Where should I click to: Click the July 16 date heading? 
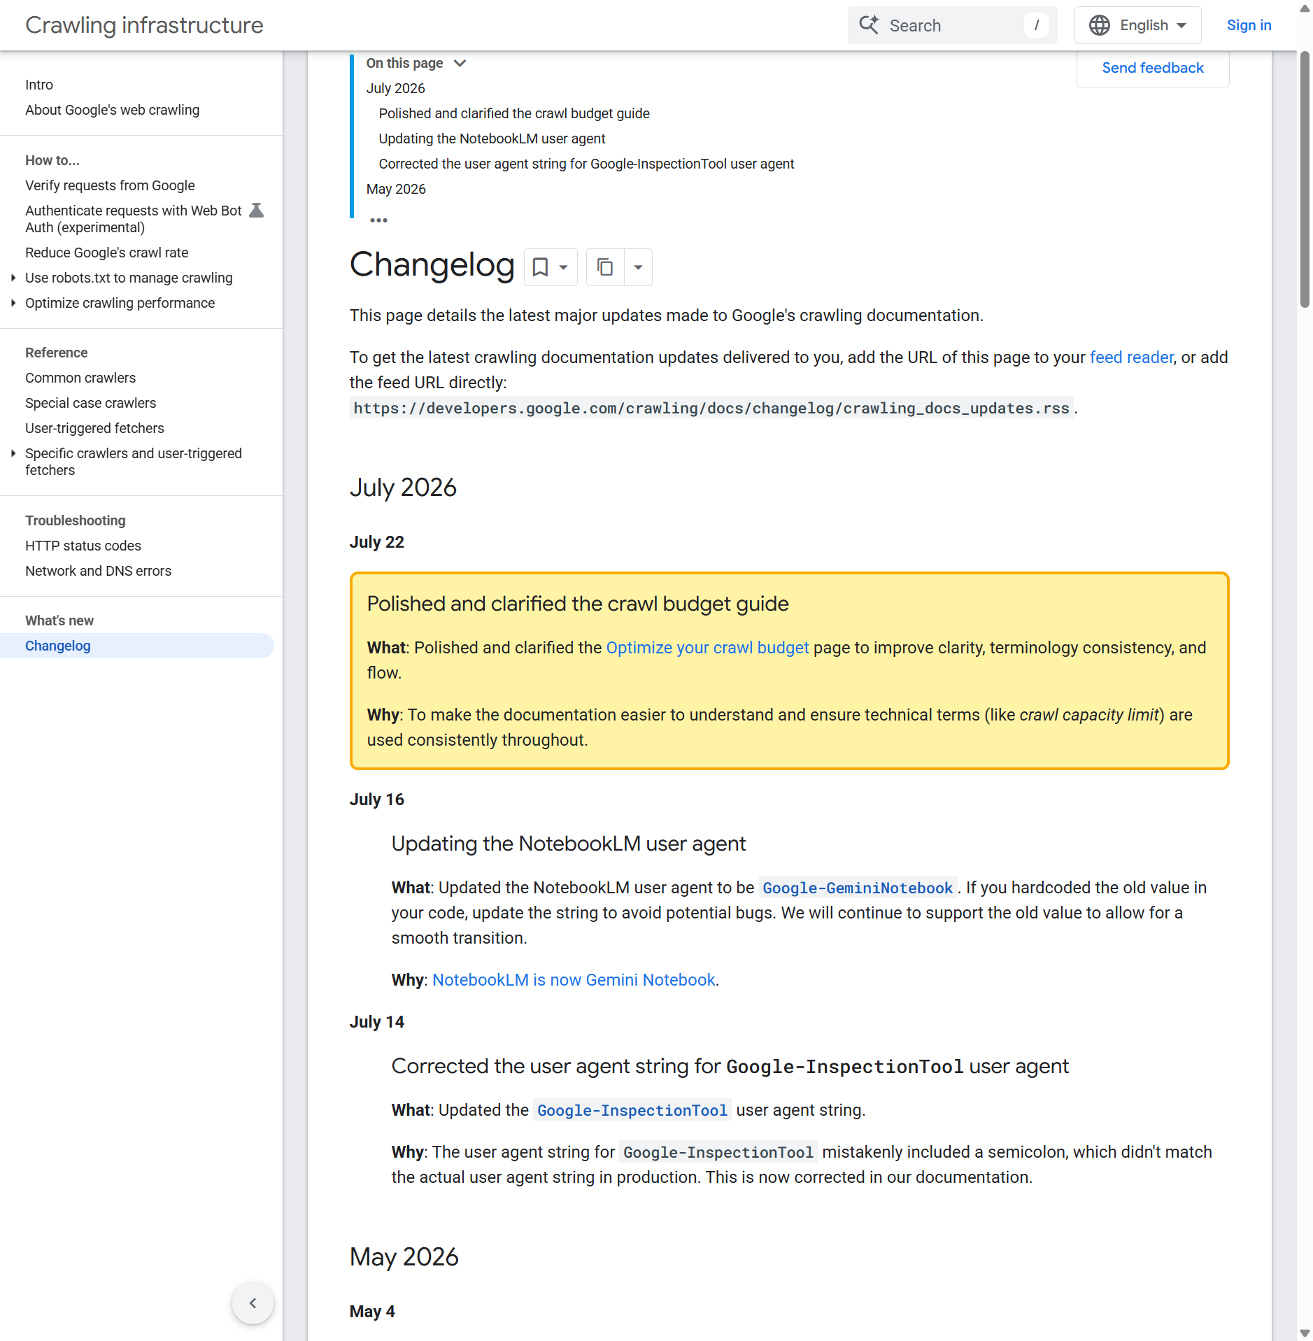tap(377, 800)
